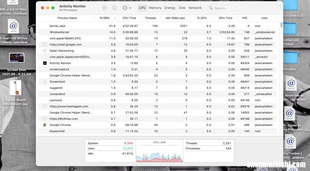Click the stop process X icon
Screen dimensions: 310x171
click(x=104, y=8)
